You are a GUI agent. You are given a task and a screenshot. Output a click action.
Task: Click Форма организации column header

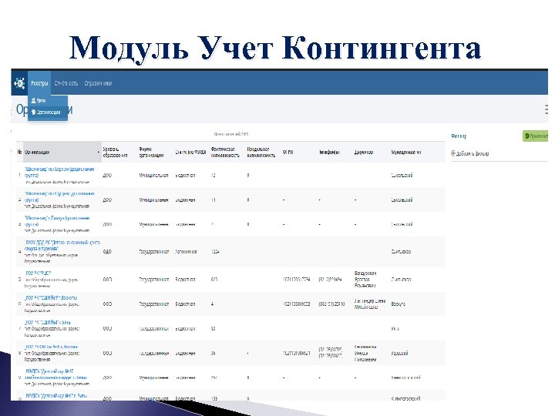coord(152,152)
